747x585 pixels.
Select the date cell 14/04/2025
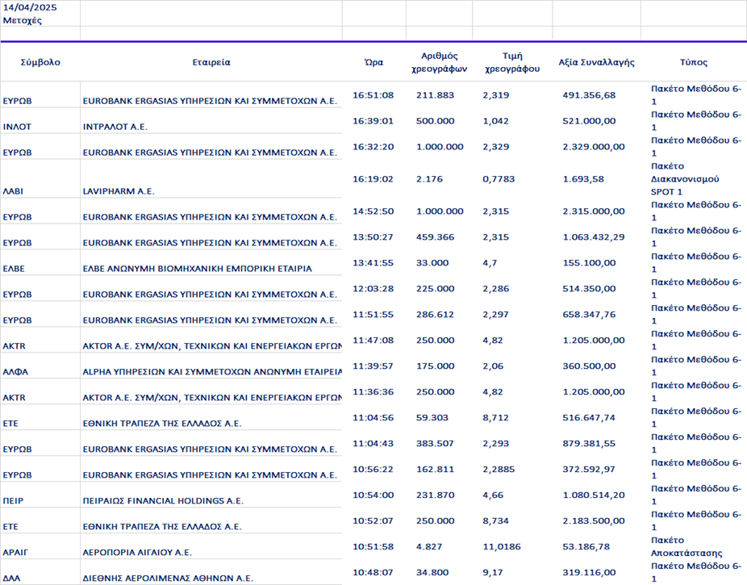click(x=30, y=7)
